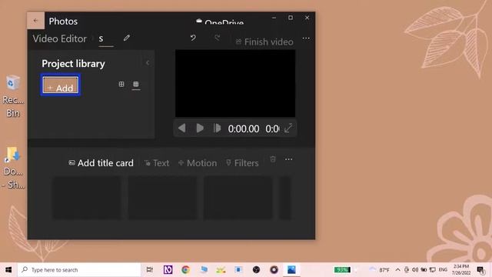Show hidden system tray icons

coord(397,270)
